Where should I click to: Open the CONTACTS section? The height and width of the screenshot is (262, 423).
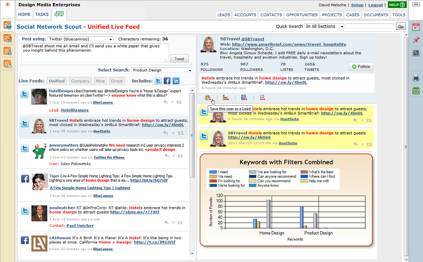271,15
